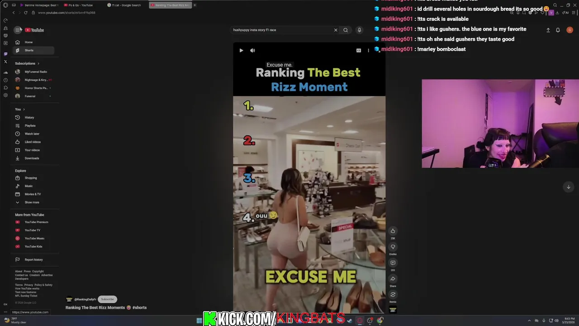579x326 pixels.
Task: Open Watch later
Action: tap(34, 134)
